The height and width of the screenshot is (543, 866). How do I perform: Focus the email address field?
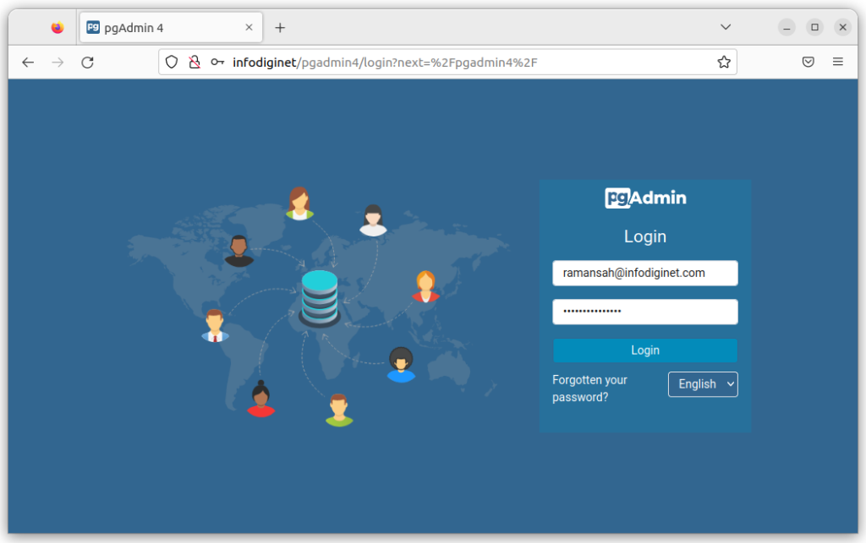(645, 273)
